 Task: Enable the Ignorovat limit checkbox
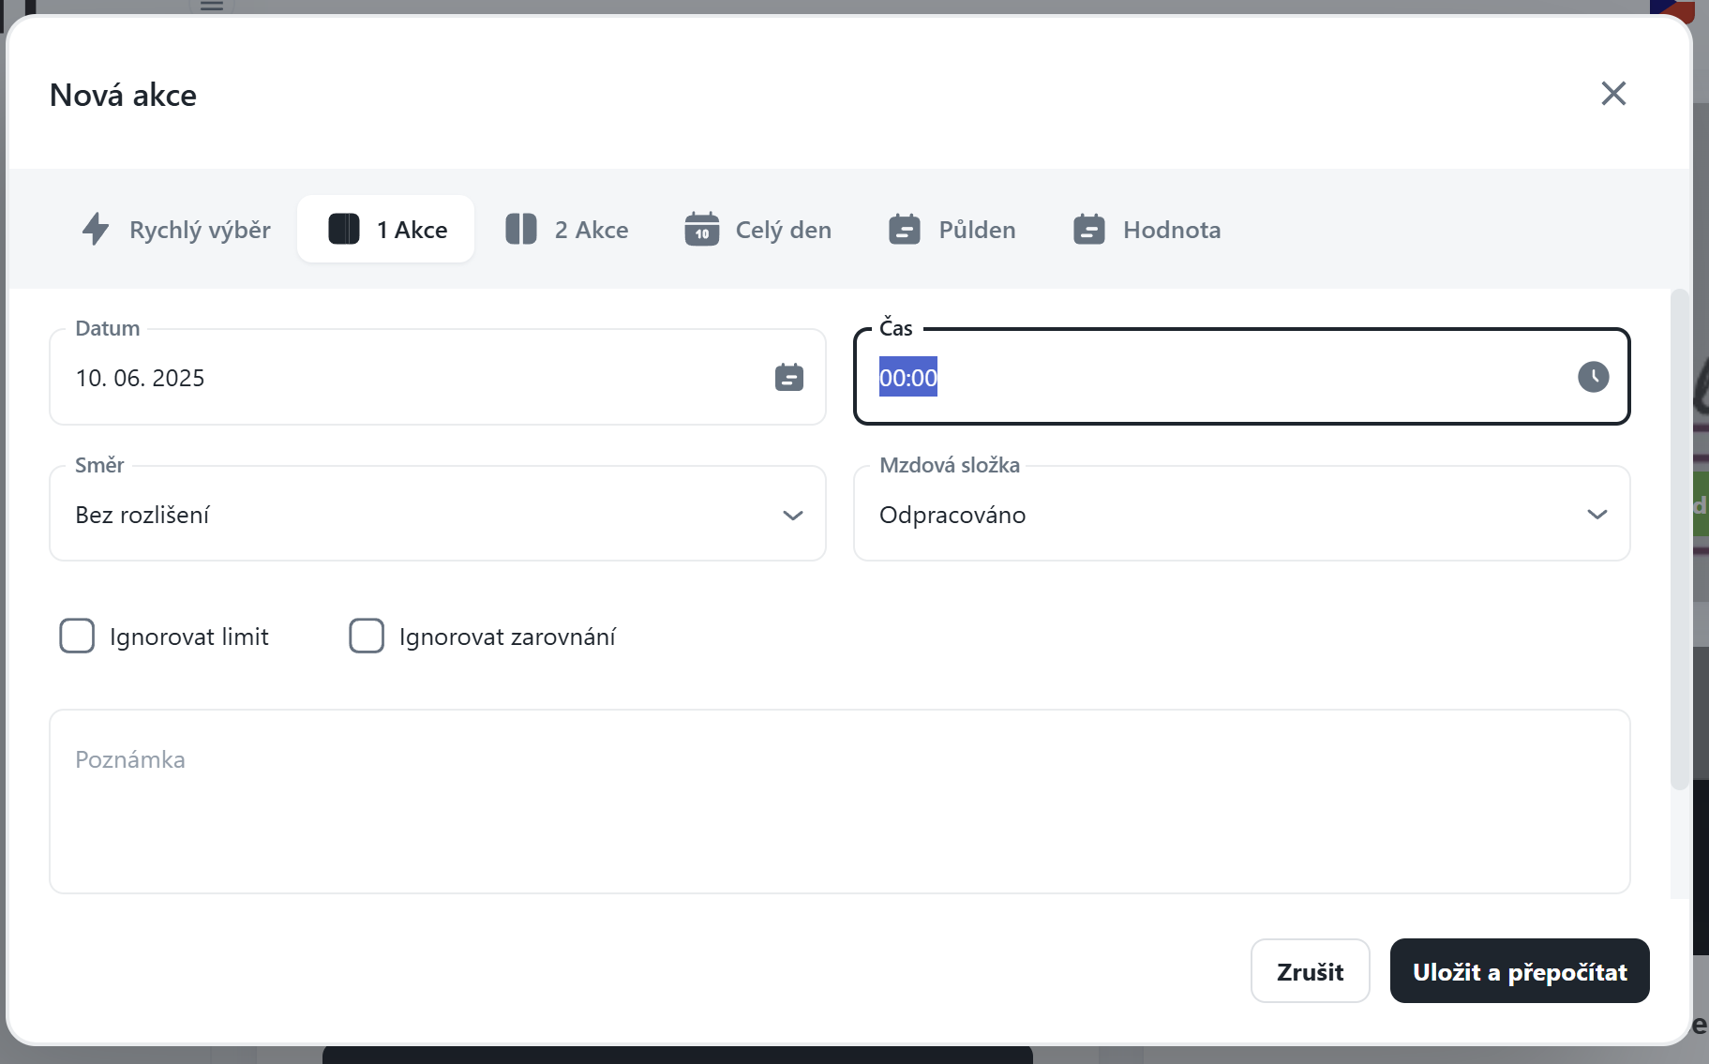77,636
